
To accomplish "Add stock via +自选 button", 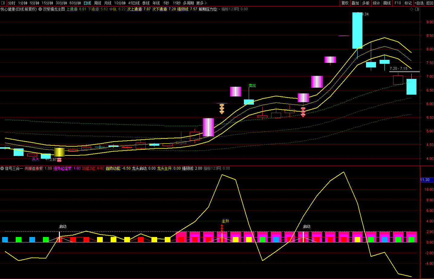I will (419, 3).
